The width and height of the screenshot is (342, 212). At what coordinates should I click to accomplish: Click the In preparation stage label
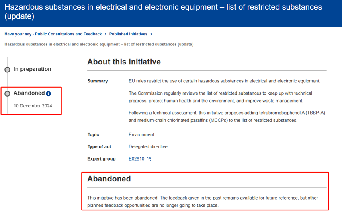pyautogui.click(x=32, y=69)
